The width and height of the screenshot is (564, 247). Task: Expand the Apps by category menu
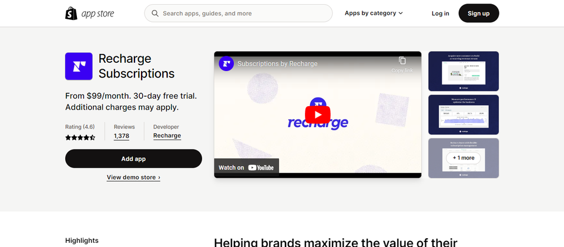point(374,13)
